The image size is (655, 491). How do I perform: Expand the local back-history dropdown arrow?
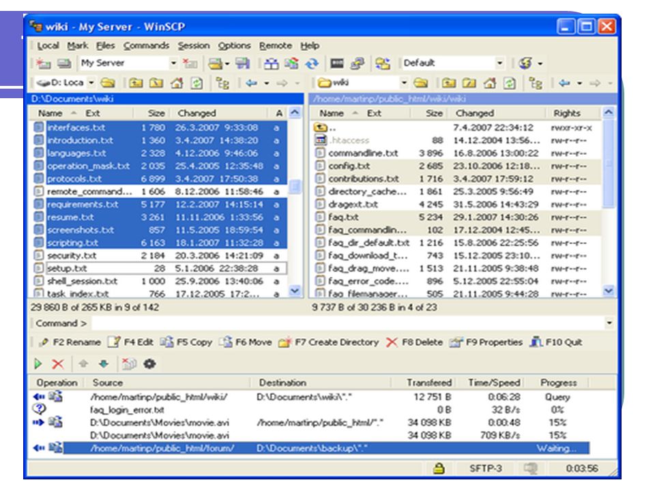pyautogui.click(x=267, y=83)
